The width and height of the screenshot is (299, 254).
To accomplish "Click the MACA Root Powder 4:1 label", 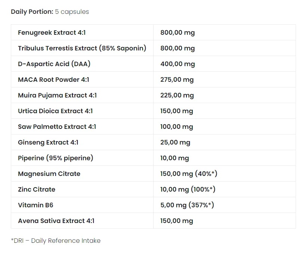I will [x=53, y=80].
